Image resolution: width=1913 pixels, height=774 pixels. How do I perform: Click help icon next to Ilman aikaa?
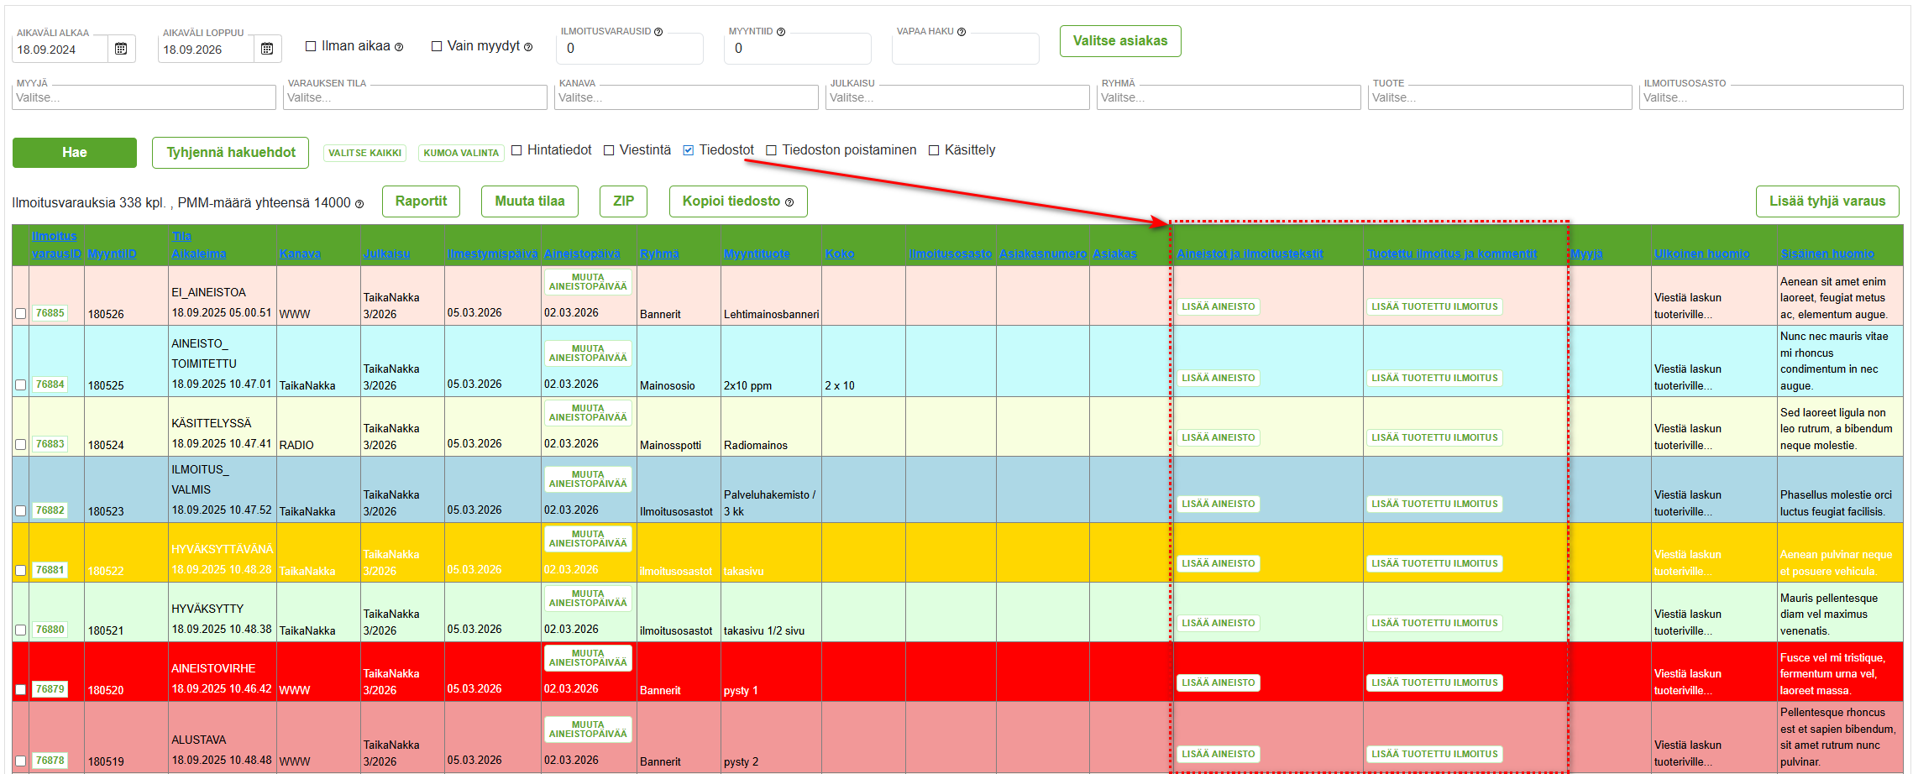[x=399, y=47]
